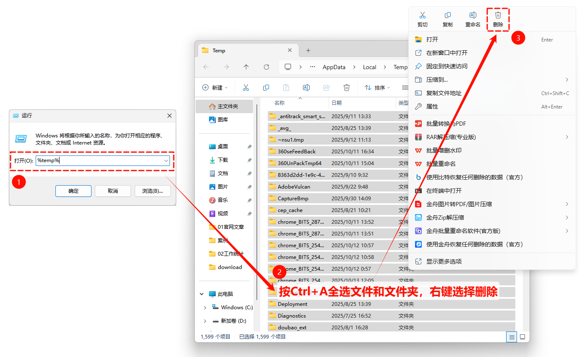This screenshot has width=585, height=357.
Task: Click the refresh icon in Explorer navigation bar
Action: click(x=266, y=67)
